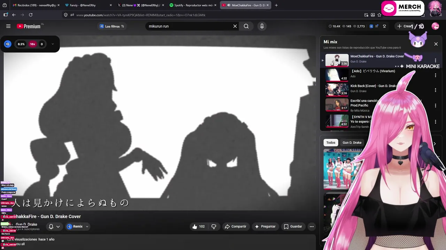This screenshot has width=446, height=250.
Task: Click the vidIQ Remix button
Action: (x=75, y=226)
